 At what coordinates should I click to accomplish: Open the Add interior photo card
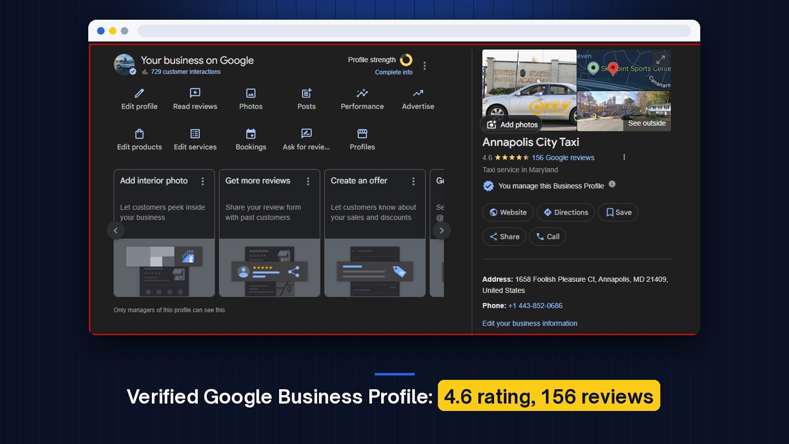(164, 233)
